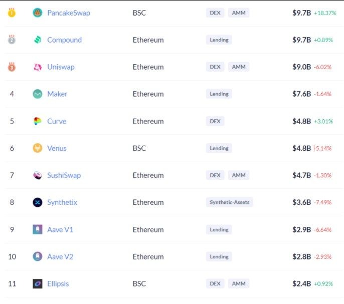This screenshot has height=304, width=344.
Task: Click the Compound logo icon
Action: click(38, 40)
